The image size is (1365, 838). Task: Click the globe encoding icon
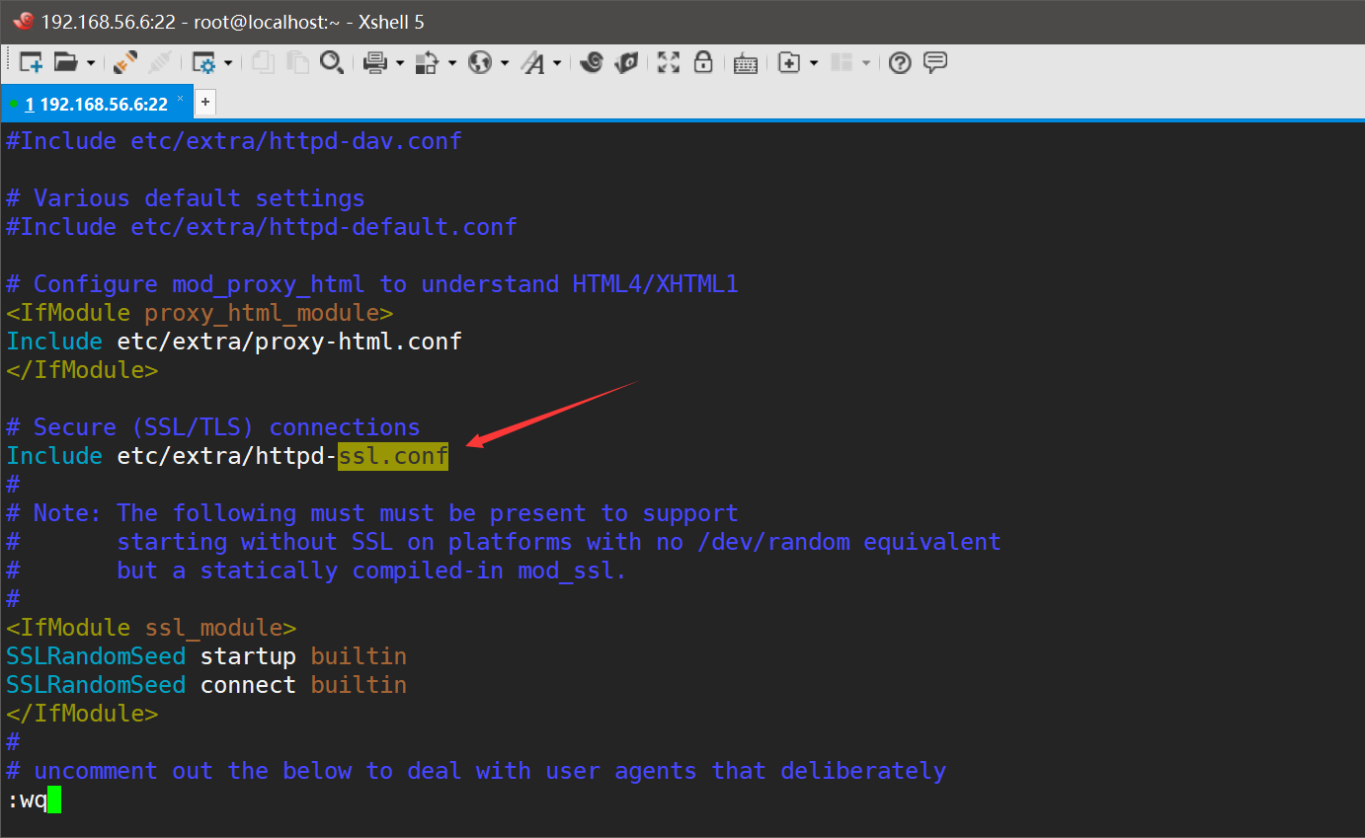coord(480,63)
